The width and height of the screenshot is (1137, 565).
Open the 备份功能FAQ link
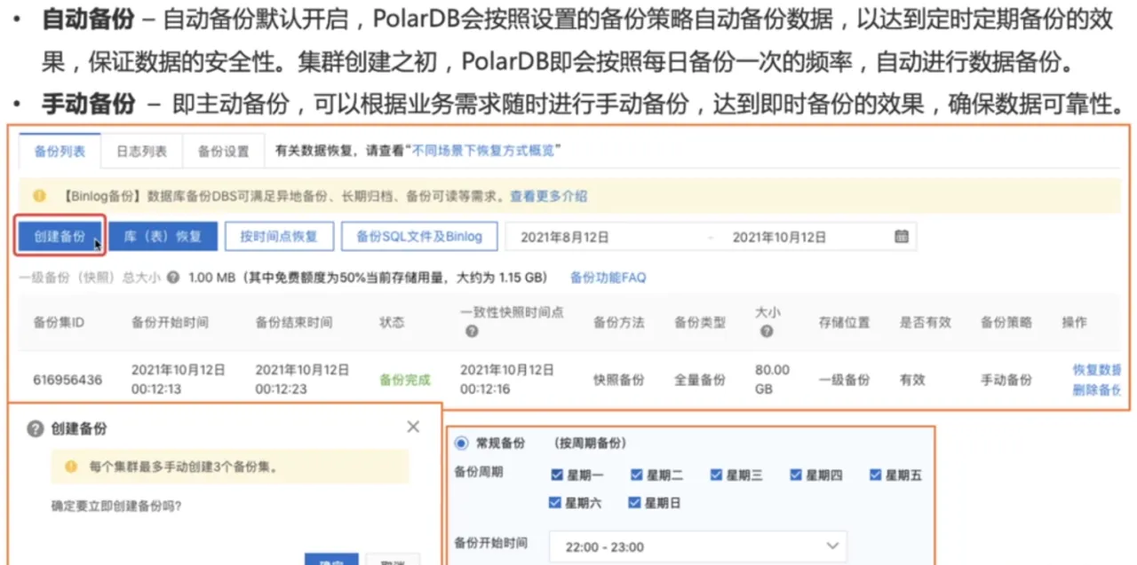608,278
